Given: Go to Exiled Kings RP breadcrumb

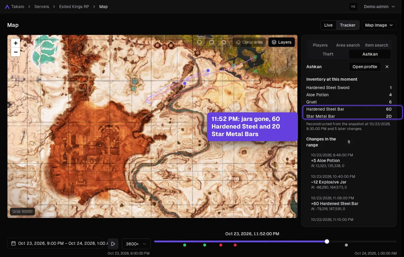Looking at the screenshot, I should (x=74, y=6).
